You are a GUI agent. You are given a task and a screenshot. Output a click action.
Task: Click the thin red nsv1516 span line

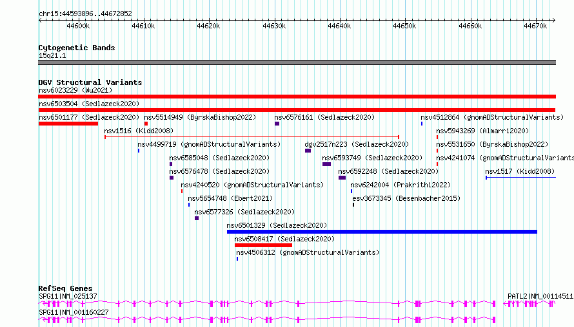pos(252,137)
